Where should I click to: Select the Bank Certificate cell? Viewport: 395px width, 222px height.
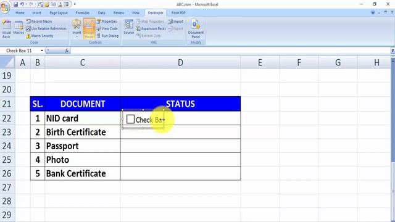click(x=83, y=173)
